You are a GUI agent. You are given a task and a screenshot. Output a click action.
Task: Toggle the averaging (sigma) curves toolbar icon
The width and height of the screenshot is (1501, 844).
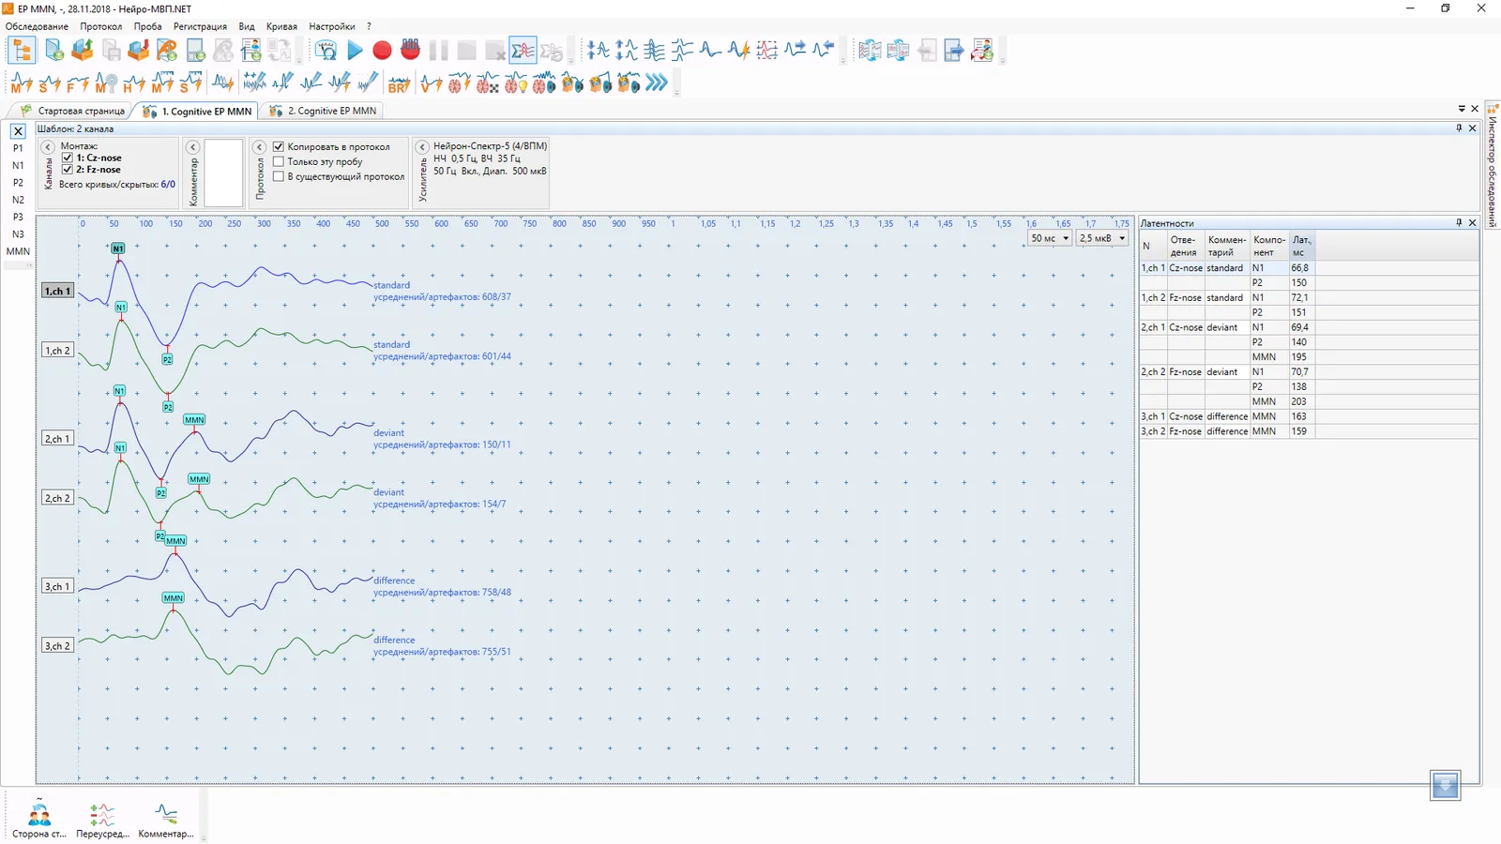point(523,51)
